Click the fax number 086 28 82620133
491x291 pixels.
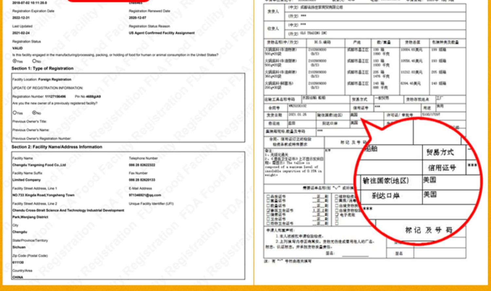142,180
